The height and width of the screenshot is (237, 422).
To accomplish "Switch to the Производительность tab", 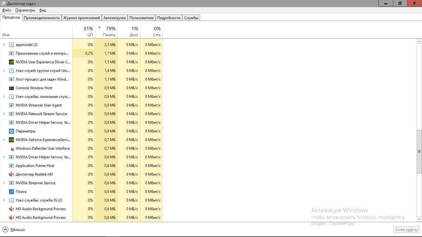I will [x=42, y=18].
